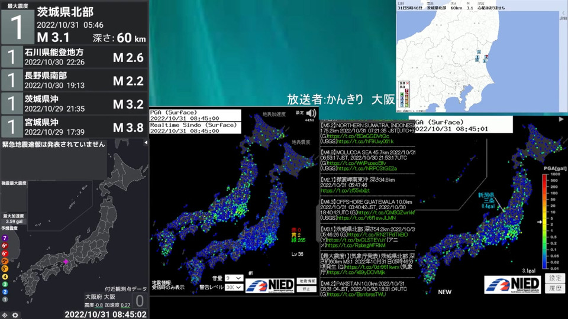Click the intensity 2 blue legend circle
Image resolution: width=568 pixels, height=319 pixels.
coord(5,292)
